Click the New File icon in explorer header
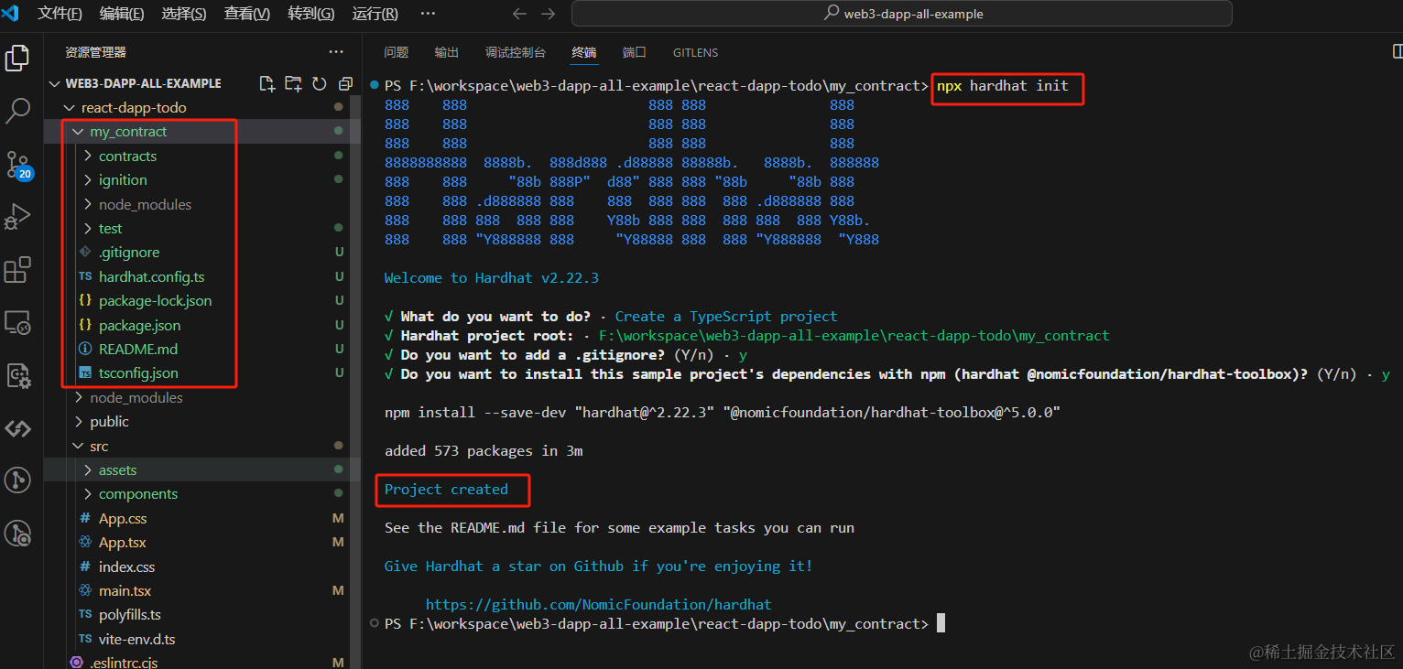The image size is (1403, 669). coord(266,83)
